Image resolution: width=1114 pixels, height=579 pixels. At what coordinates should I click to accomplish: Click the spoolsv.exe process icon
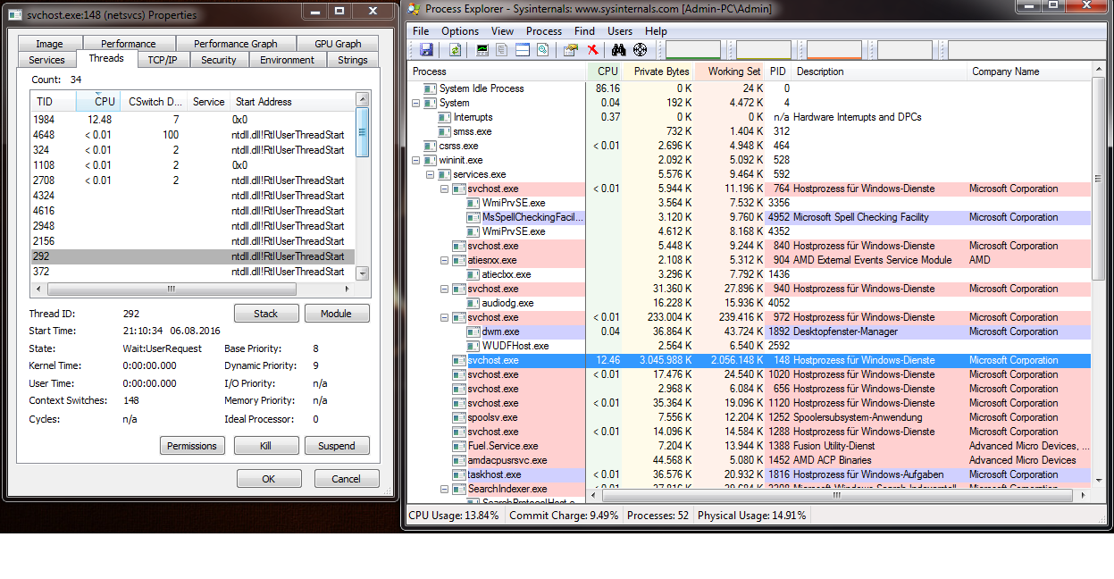459,417
